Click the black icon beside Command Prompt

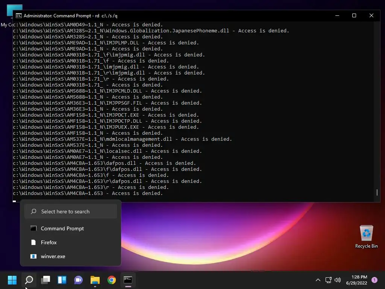[x=33, y=228]
